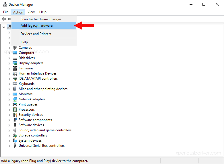Select Mice and other pointing devices label
The width and height of the screenshot is (224, 164).
pyautogui.click(x=43, y=89)
